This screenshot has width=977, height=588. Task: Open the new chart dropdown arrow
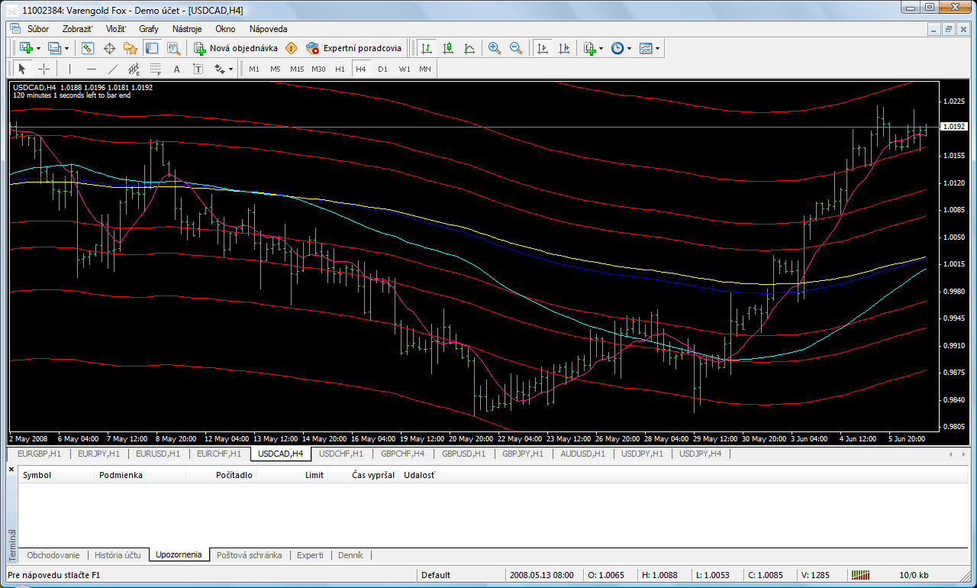click(40, 48)
